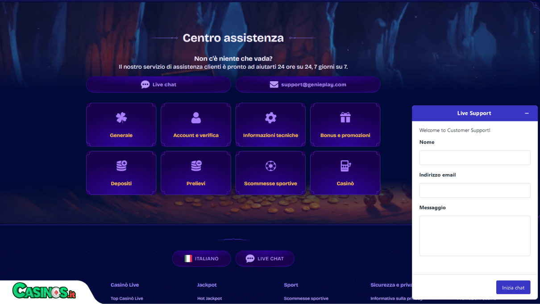Viewport: 540px width, 304px height.
Task: Click the 'Non c'è niente che vada?' text
Action: [233, 58]
